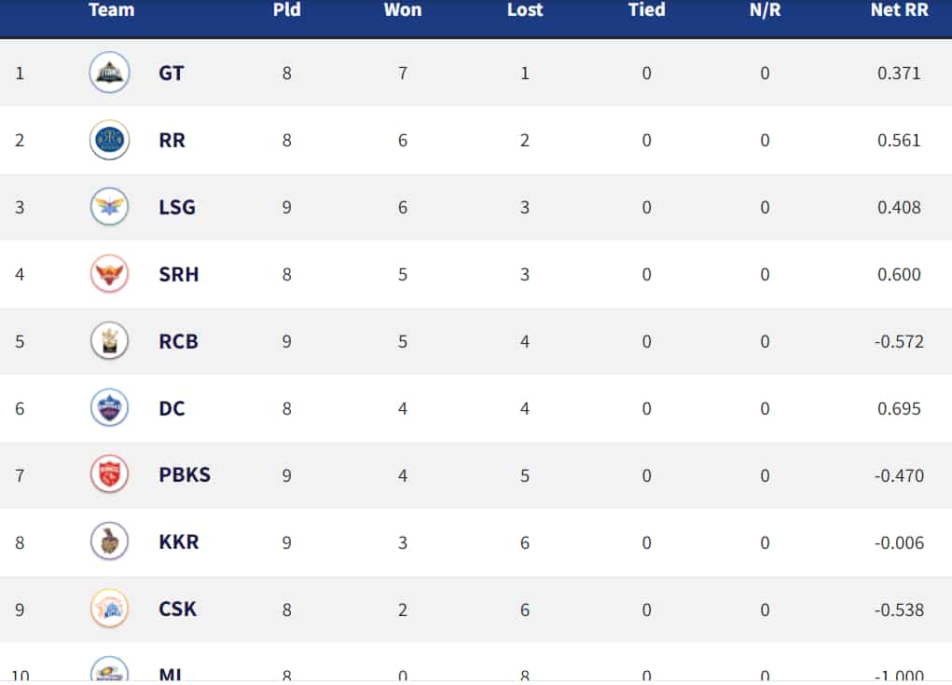Click the RCB team logo
The width and height of the screenshot is (952, 685).
tap(109, 341)
